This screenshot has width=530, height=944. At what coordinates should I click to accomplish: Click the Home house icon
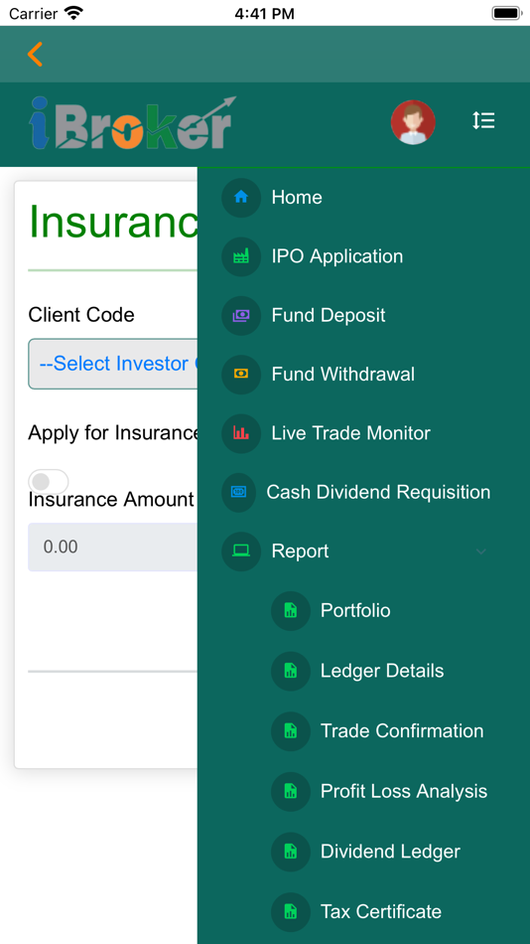pyautogui.click(x=241, y=197)
